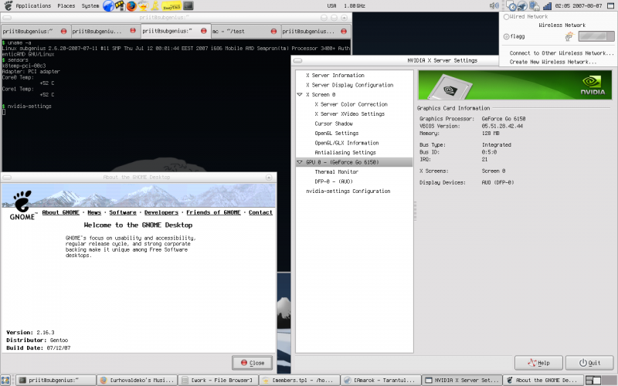Select Antialiasing Settings in the tree
This screenshot has height=386, width=618.
(x=345, y=152)
